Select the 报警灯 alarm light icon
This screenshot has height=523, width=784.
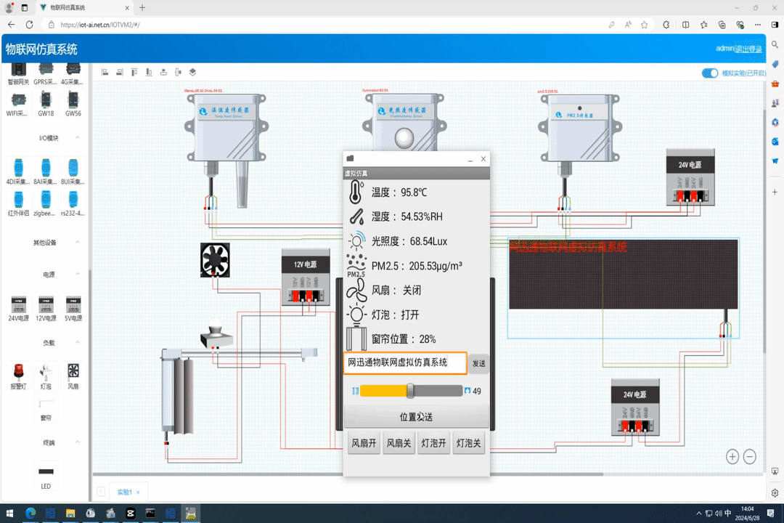coord(17,373)
